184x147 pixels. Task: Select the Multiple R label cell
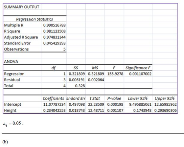coord(13,25)
